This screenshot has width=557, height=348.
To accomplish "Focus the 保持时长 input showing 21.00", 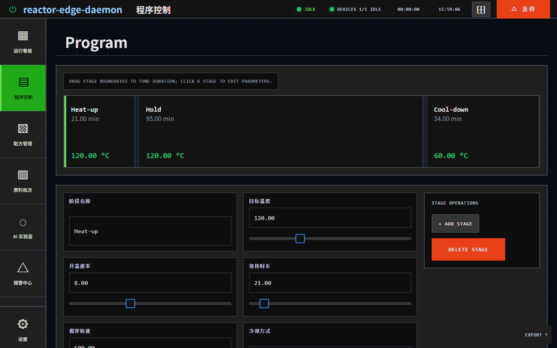I will click(330, 283).
